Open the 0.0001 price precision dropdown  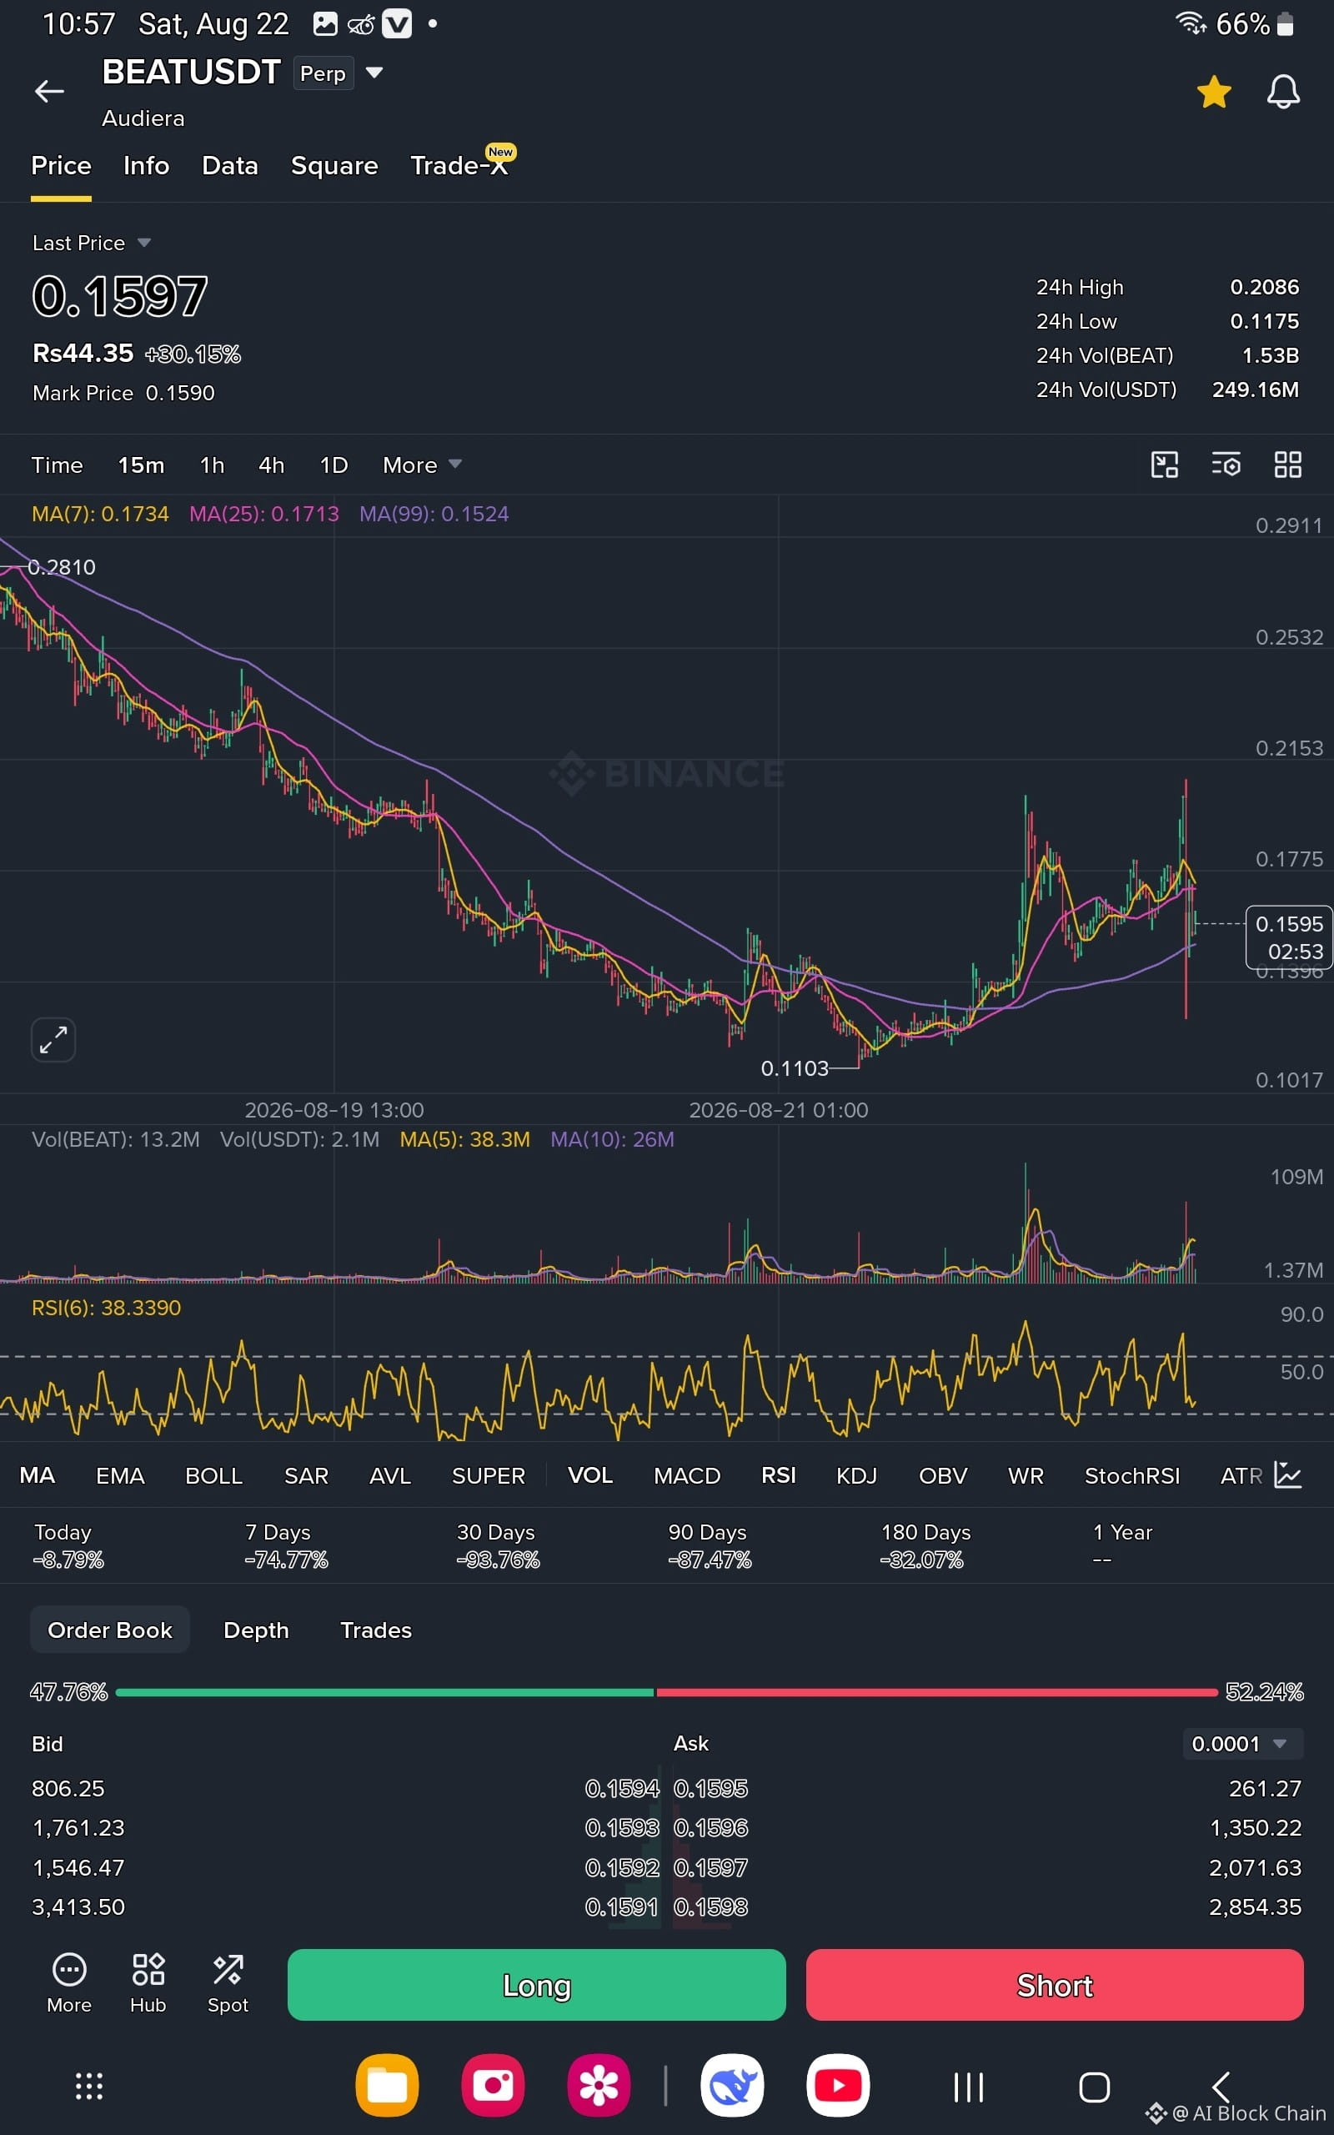pyautogui.click(x=1242, y=1743)
